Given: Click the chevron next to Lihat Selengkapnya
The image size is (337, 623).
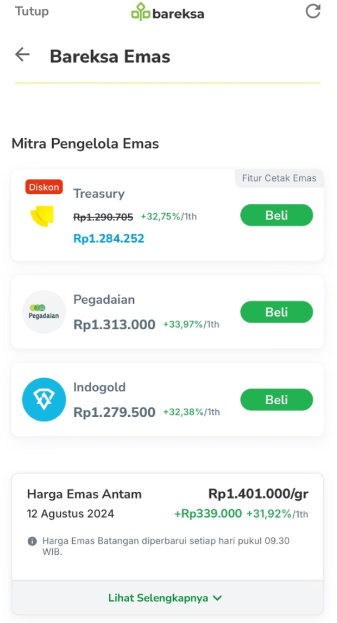Looking at the screenshot, I should [218, 598].
